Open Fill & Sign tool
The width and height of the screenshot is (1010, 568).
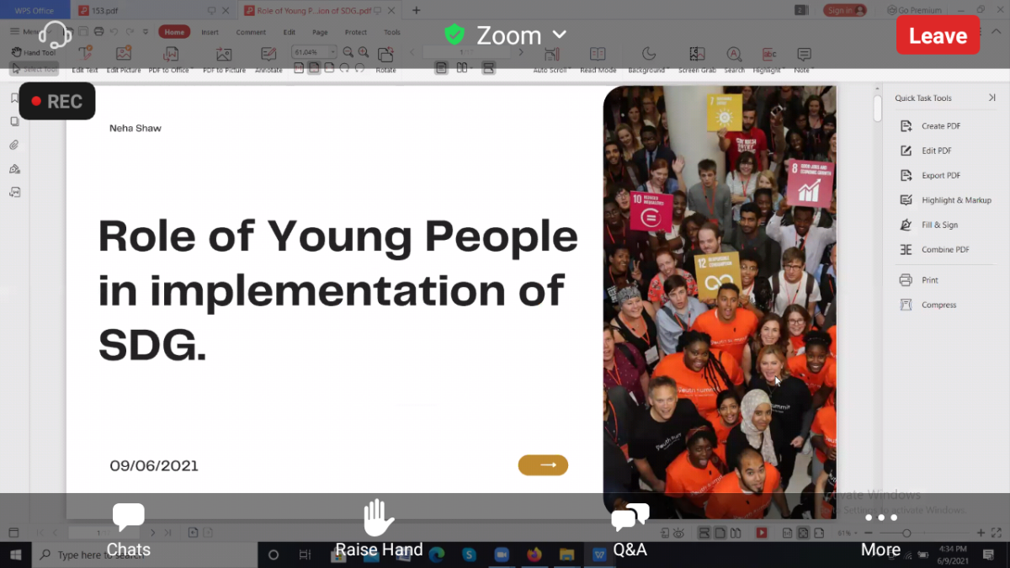(x=938, y=225)
